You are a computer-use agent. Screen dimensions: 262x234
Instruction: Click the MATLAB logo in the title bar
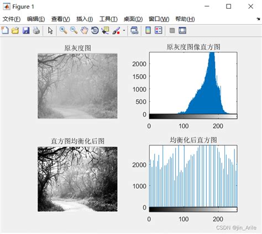(x=7, y=7)
